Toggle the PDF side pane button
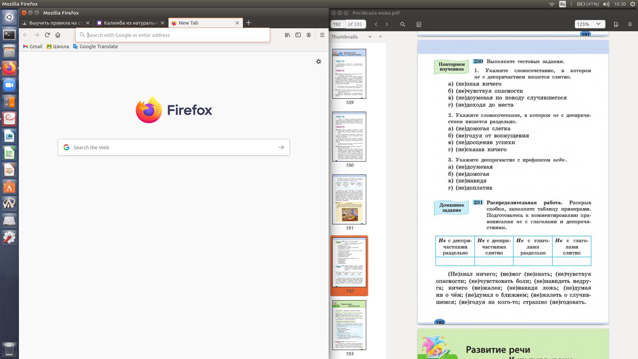 419,24
